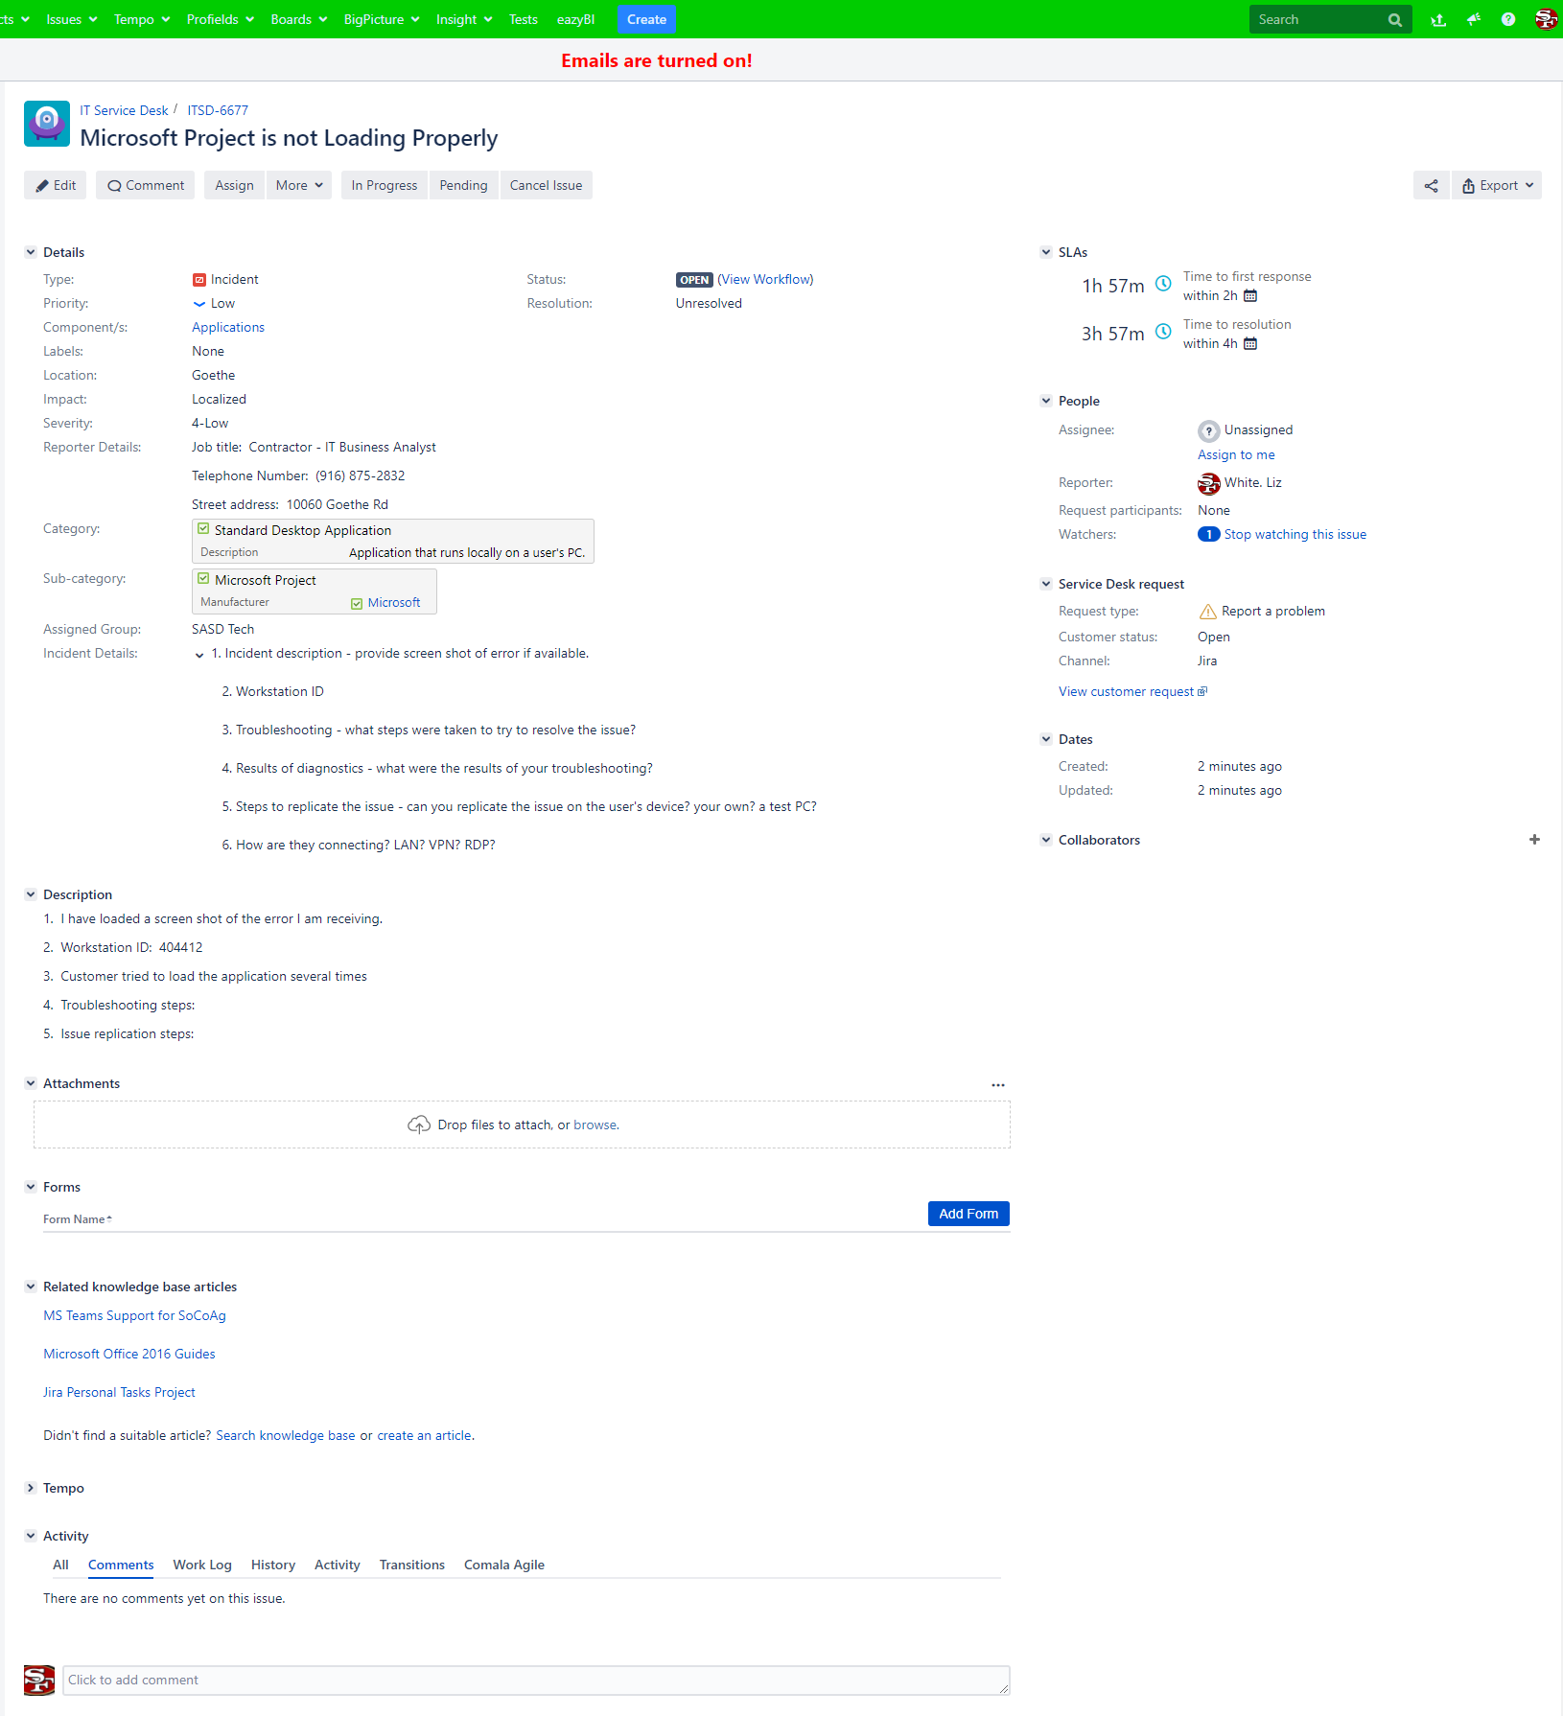The image size is (1563, 1716).
Task: Open user profile avatar in top bar
Action: 1546,19
